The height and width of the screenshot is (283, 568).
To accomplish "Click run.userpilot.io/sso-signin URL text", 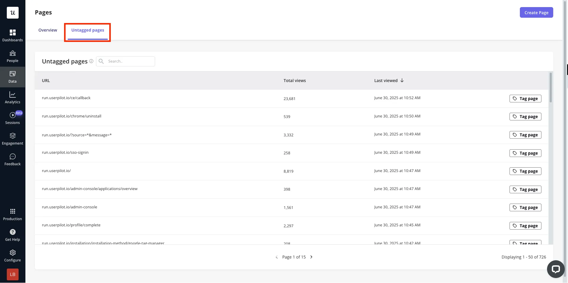I will (65, 153).
